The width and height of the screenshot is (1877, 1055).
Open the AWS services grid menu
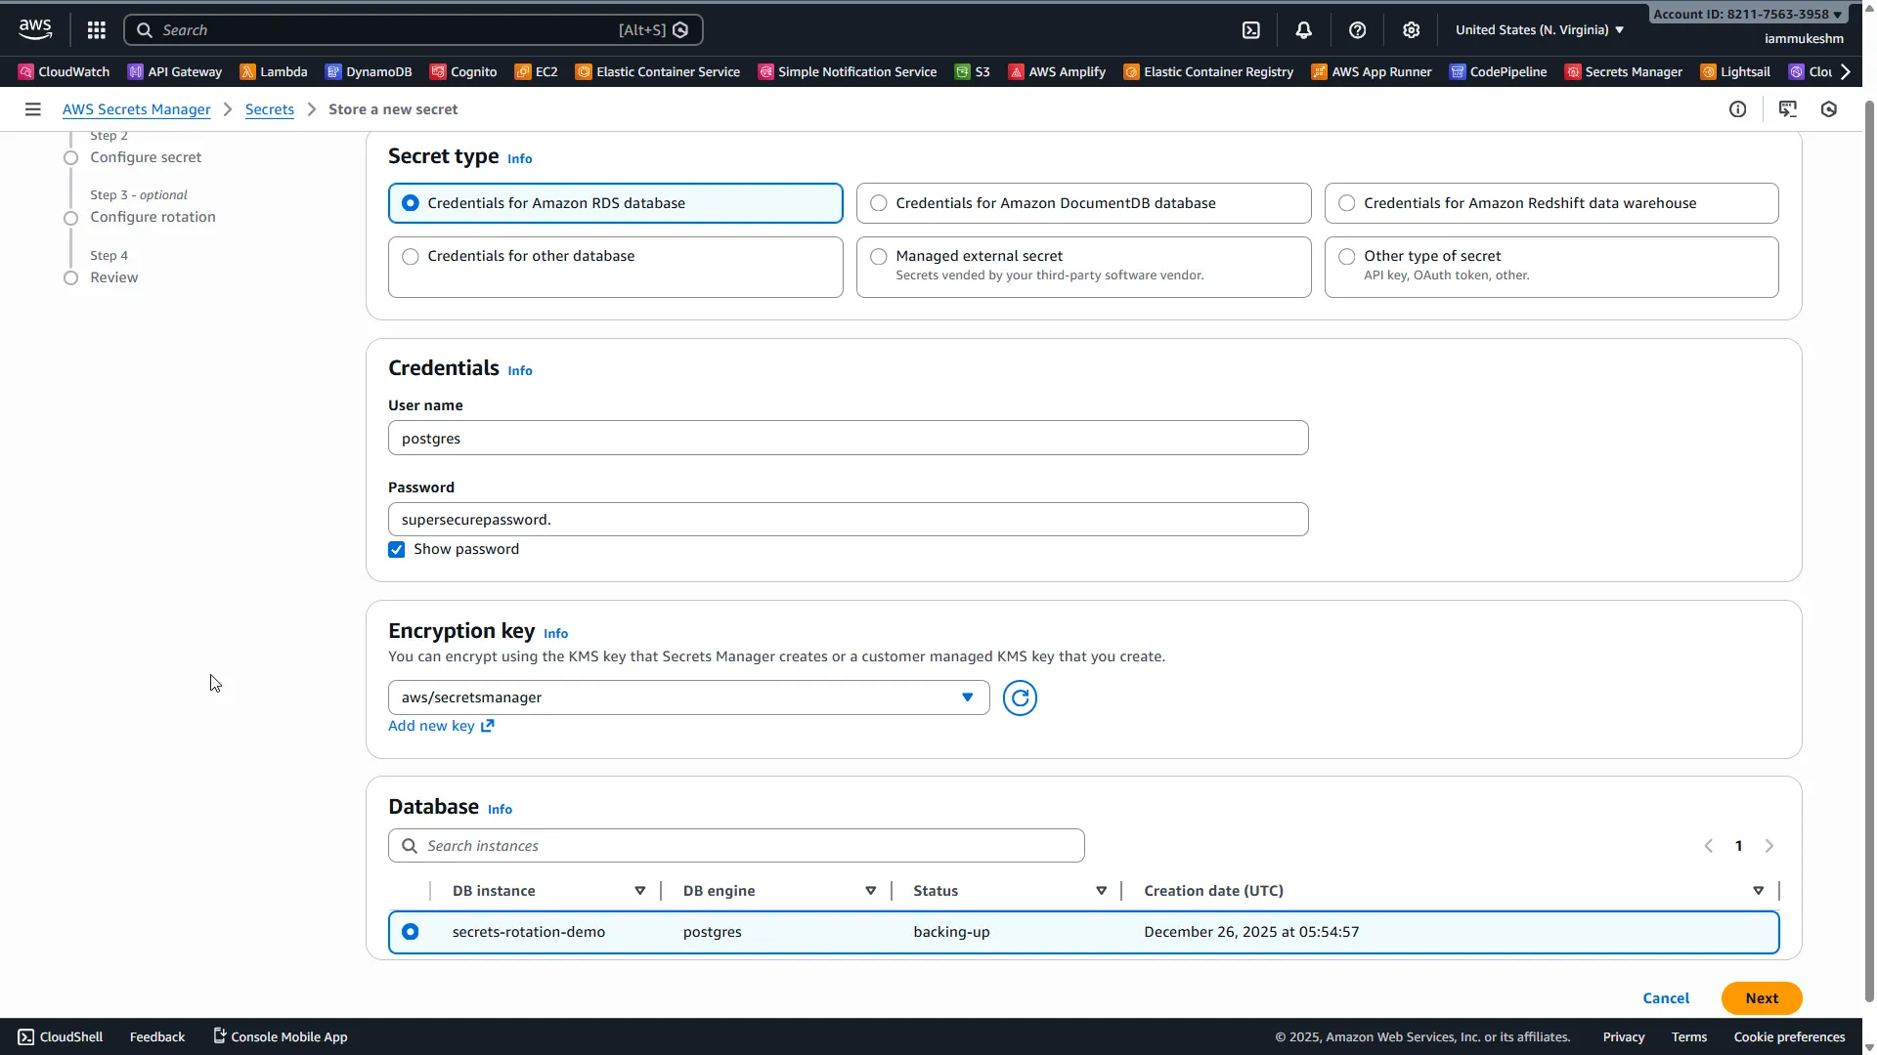96,29
